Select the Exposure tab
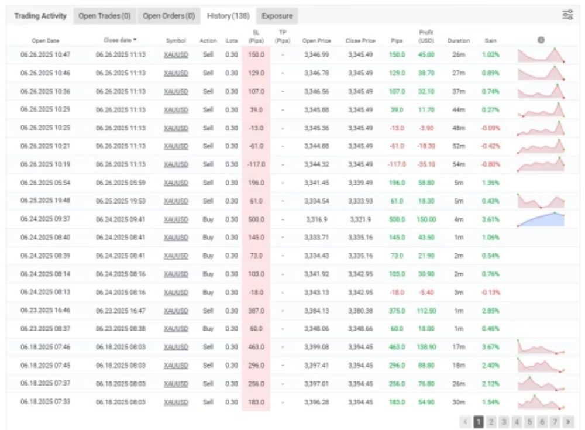 277,16
